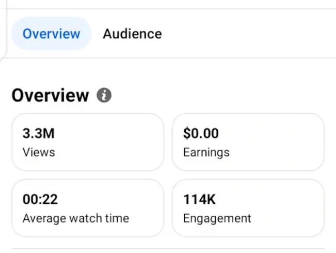The width and height of the screenshot is (336, 253).
Task: Open the Views metric card
Action: 87,142
